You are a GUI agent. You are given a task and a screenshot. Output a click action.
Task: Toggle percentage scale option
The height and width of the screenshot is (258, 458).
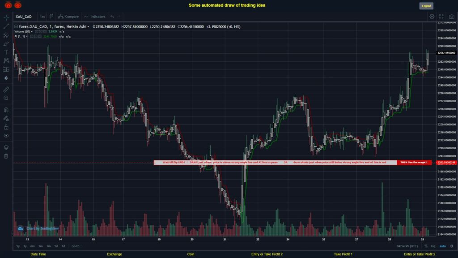point(426,246)
